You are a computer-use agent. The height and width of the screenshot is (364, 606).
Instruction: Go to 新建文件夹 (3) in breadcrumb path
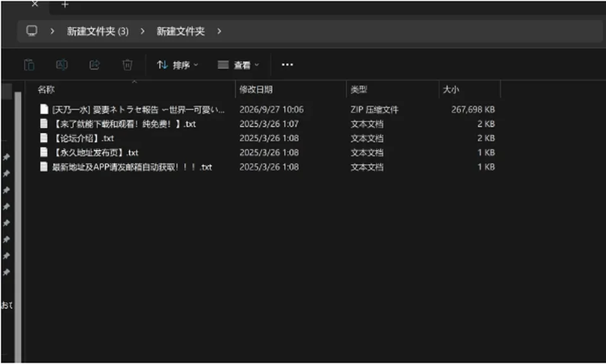(x=97, y=32)
